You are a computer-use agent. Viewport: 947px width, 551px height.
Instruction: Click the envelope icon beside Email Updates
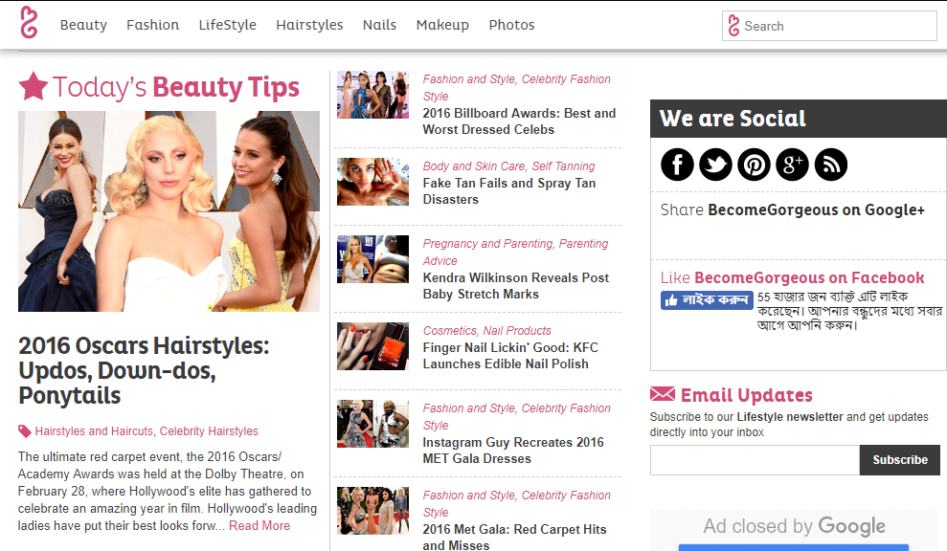tap(662, 394)
